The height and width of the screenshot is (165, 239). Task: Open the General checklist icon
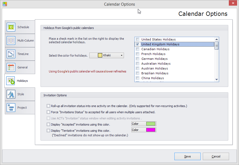click(x=11, y=67)
